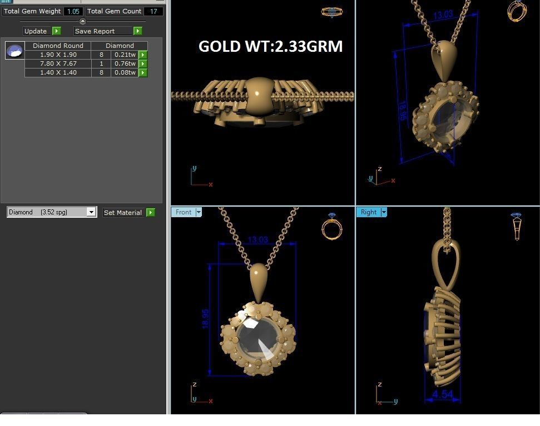The height and width of the screenshot is (426, 540).
Task: Select the round diamond gem thumbnail
Action: click(15, 51)
